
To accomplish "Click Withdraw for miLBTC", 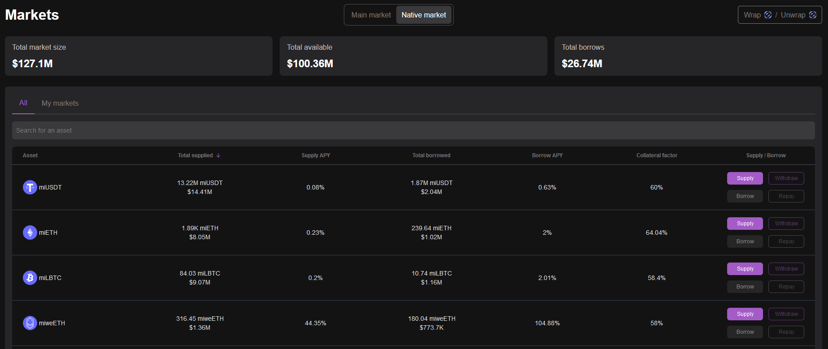I will (x=786, y=269).
